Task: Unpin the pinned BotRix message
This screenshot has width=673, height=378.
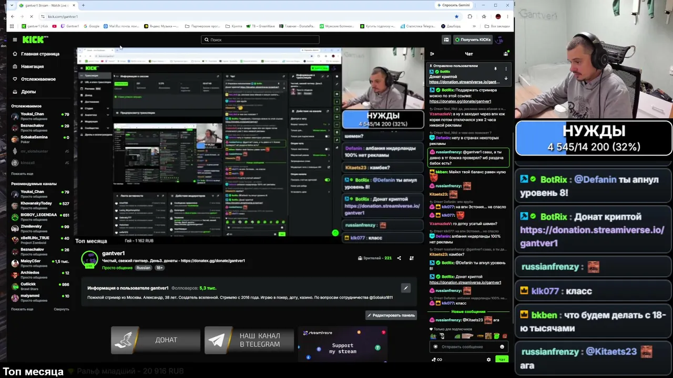Action: tap(495, 68)
